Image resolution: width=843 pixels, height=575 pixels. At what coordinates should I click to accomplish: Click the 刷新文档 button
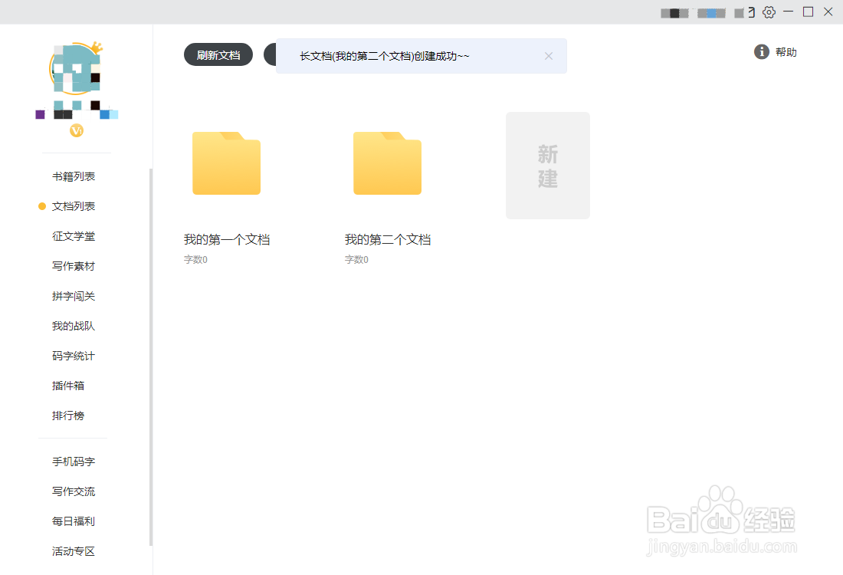218,54
